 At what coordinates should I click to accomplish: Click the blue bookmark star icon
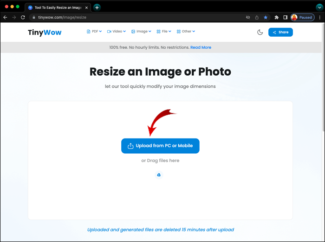tap(266, 18)
